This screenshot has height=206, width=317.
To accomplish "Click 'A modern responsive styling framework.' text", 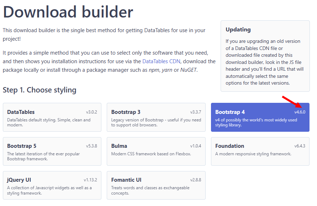I will pyautogui.click(x=253, y=154).
